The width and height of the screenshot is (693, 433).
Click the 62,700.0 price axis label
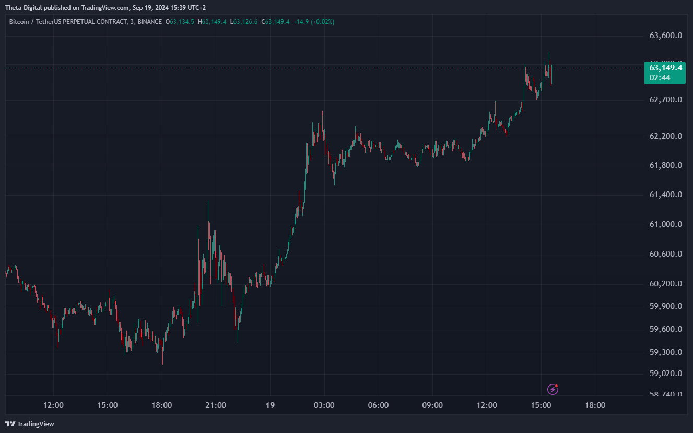point(665,99)
